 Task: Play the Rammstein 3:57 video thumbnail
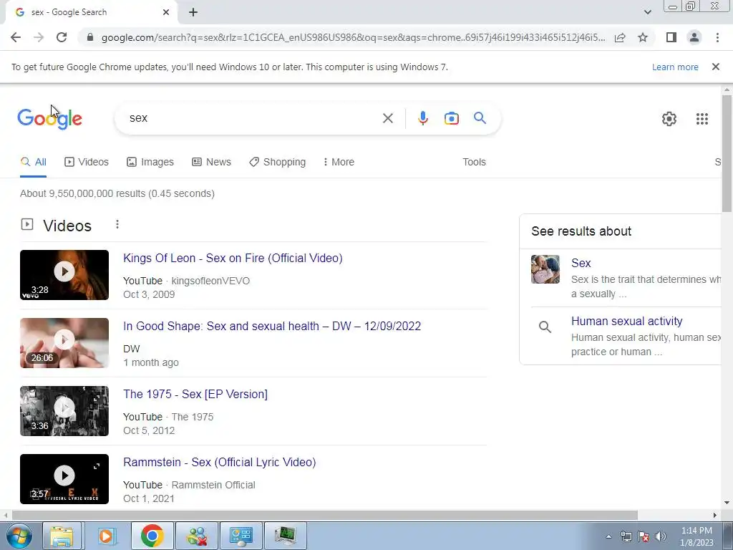point(64,479)
